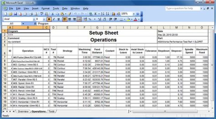Screen dimensions: 216x119
Task: Decrease decimal places
Action: pos(104,19)
